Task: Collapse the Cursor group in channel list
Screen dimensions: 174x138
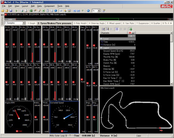Action: coord(101,39)
